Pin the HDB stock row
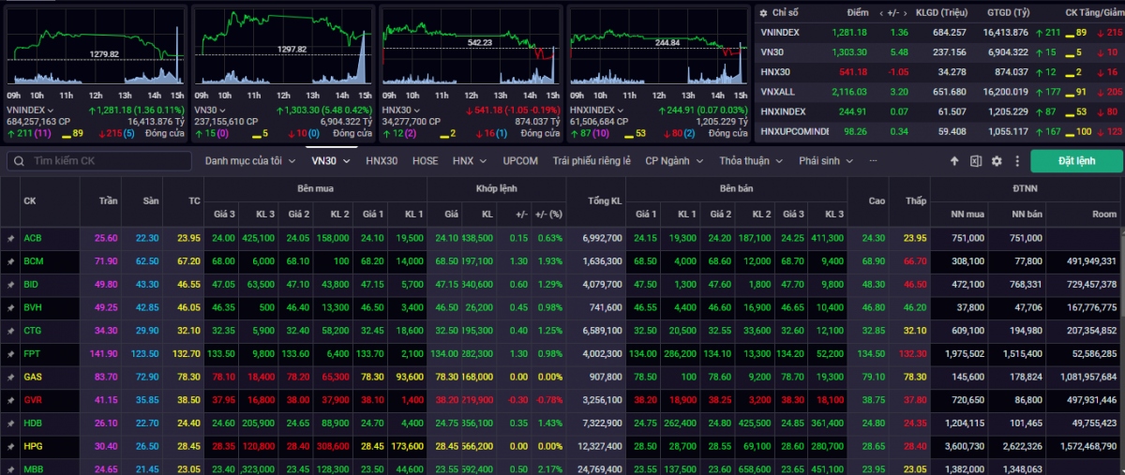Image resolution: width=1125 pixels, height=475 pixels. 10,423
